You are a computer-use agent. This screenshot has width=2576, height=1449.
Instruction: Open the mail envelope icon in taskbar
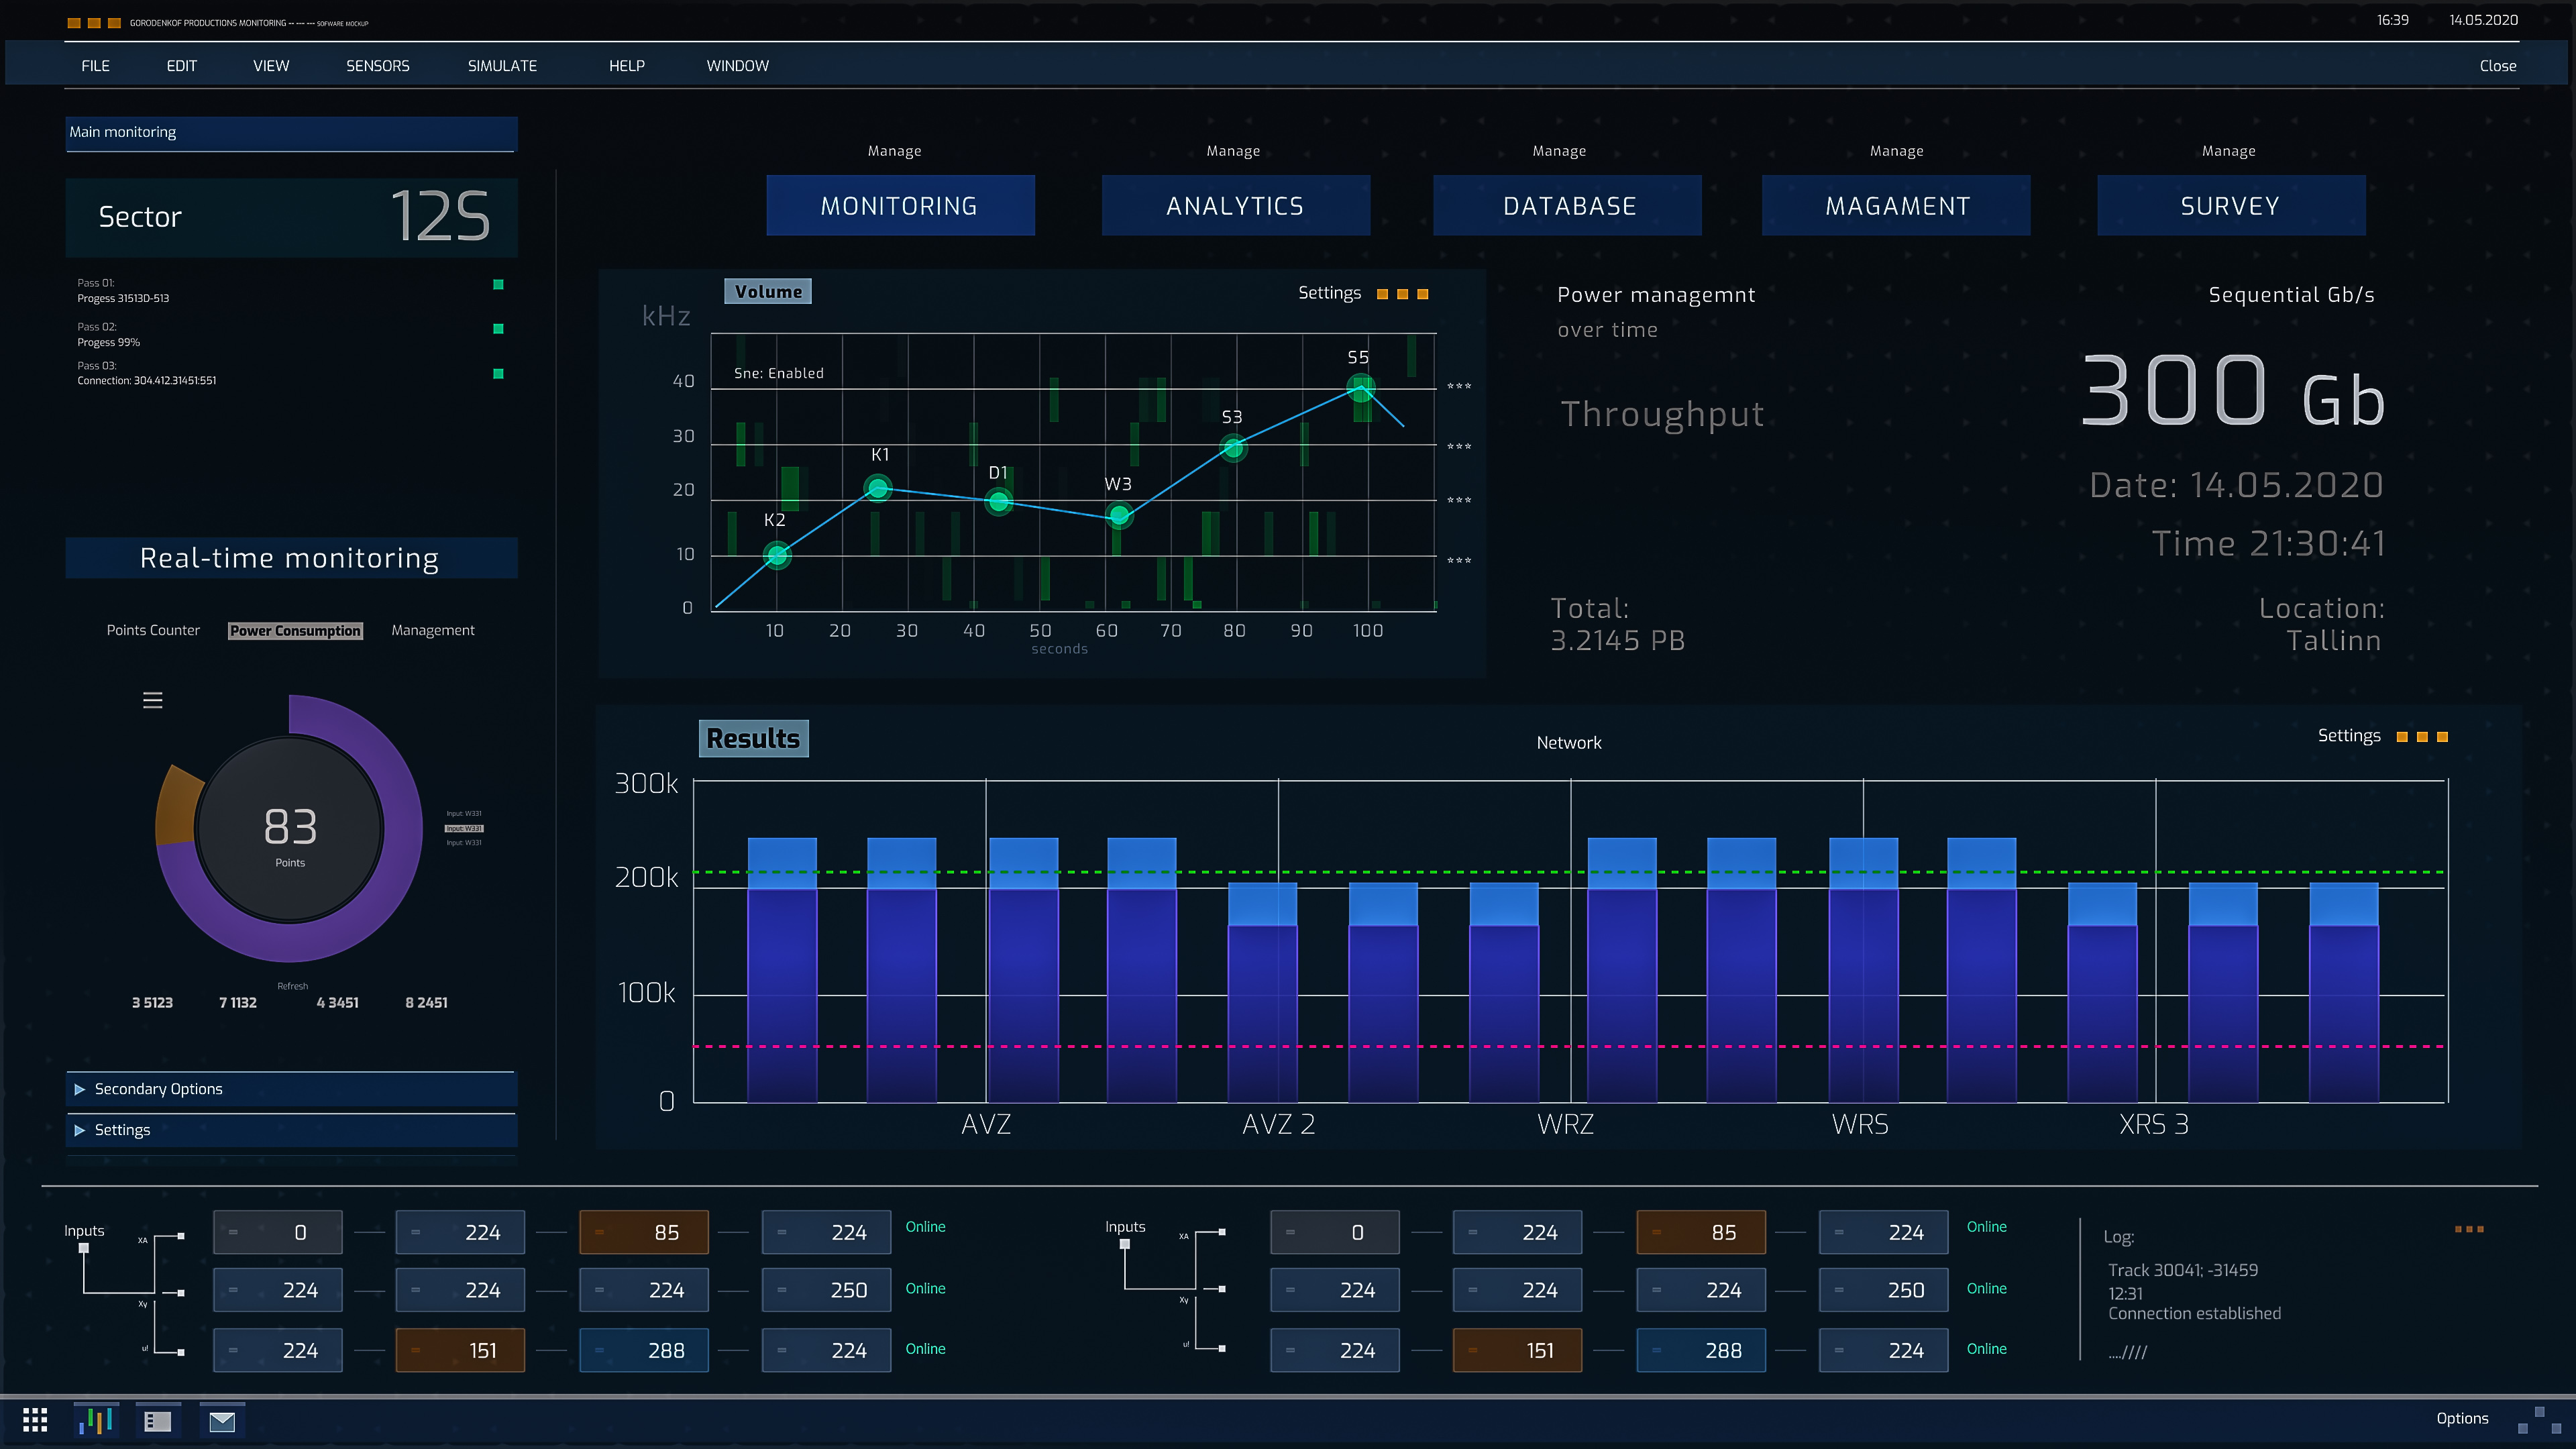tap(222, 1421)
